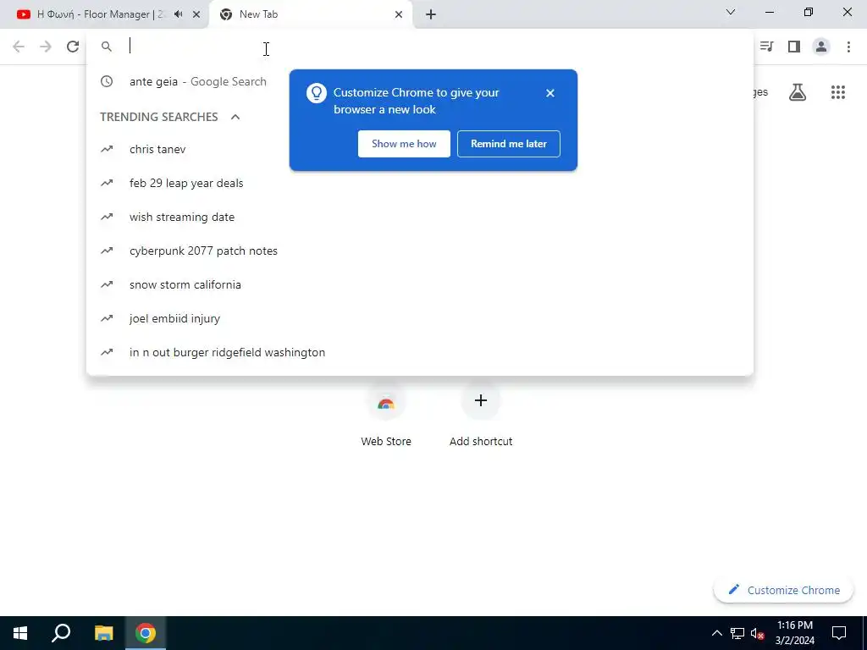
Task: Open the media control icon in toolbar
Action: click(x=766, y=47)
